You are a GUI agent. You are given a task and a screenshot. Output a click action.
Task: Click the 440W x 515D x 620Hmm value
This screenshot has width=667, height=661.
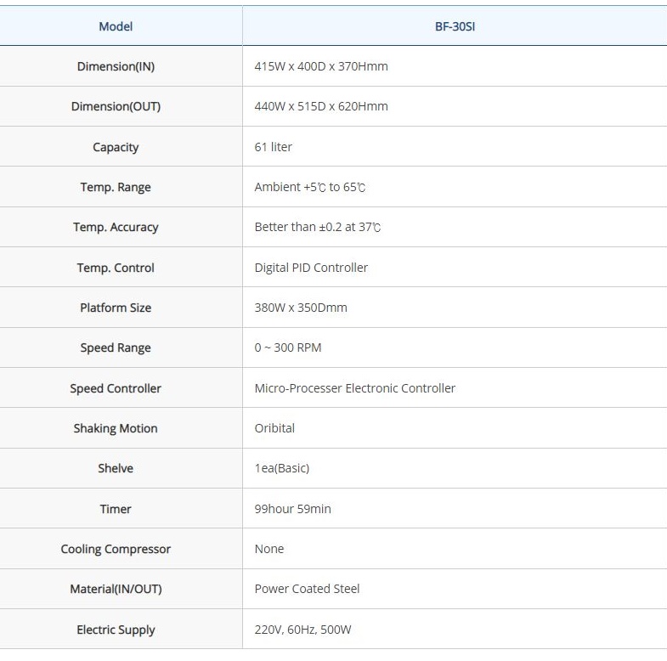click(x=321, y=106)
